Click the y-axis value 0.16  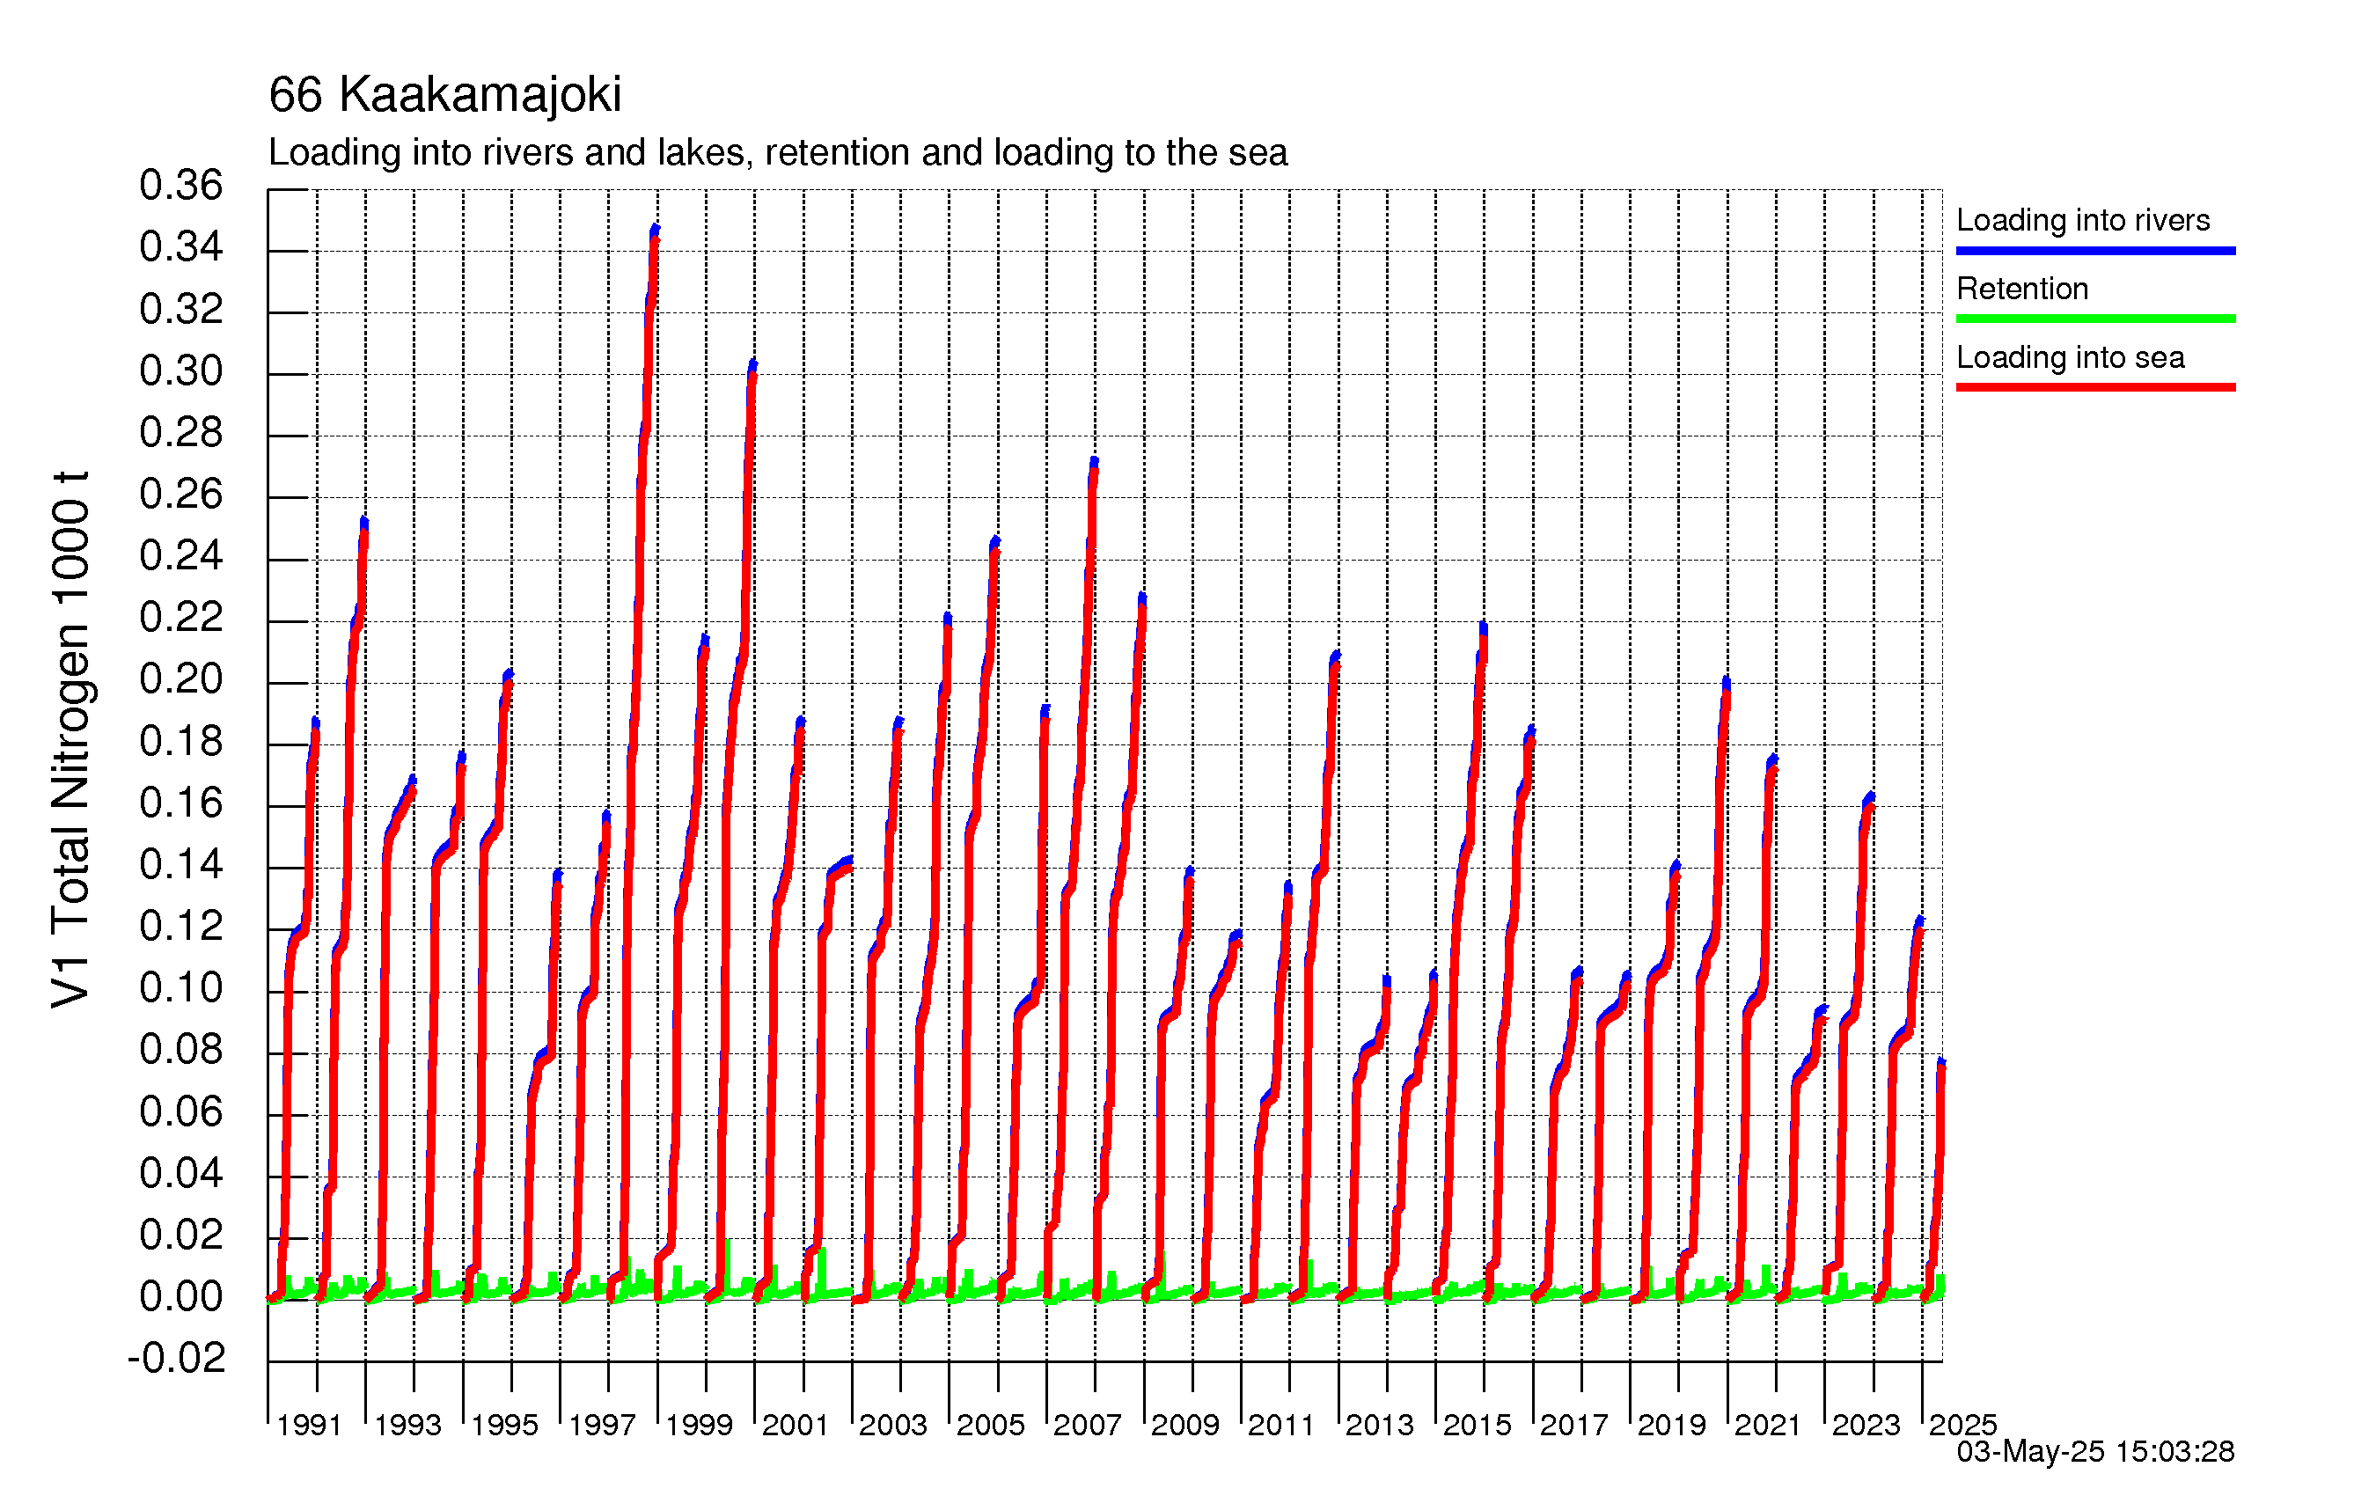(181, 803)
